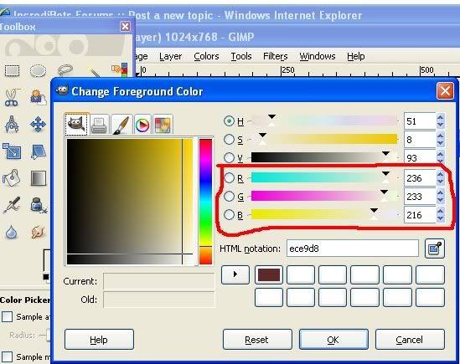
Task: Click the R value field showing 236
Action: (420, 178)
